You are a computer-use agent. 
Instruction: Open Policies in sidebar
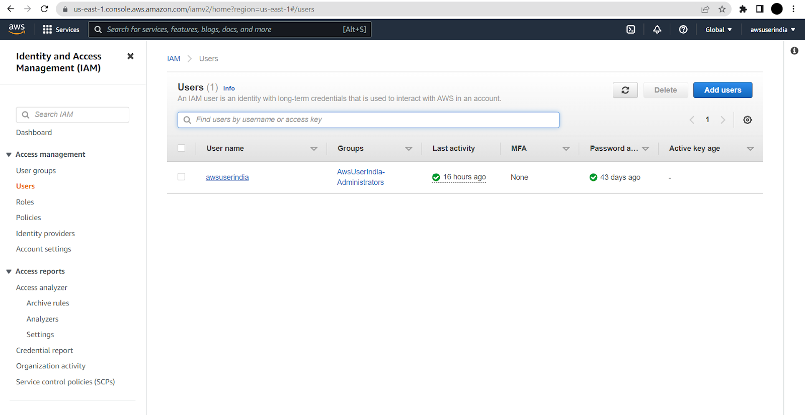coord(28,218)
